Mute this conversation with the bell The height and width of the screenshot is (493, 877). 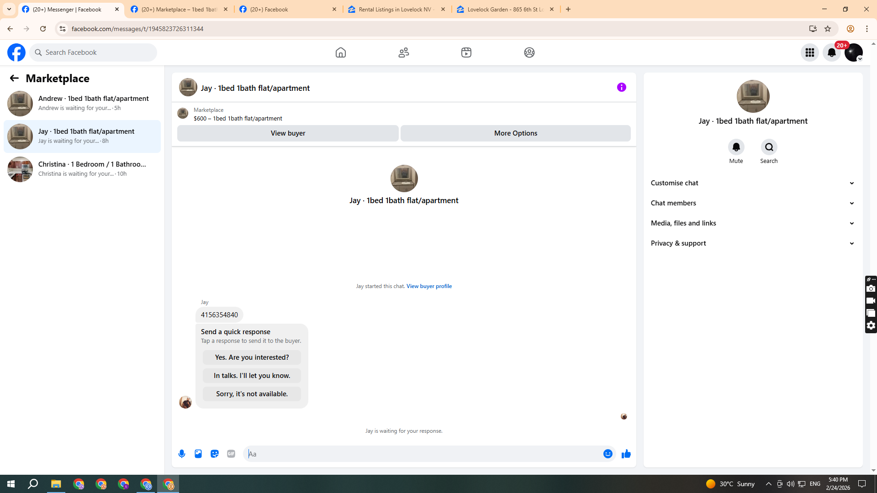[x=736, y=147]
